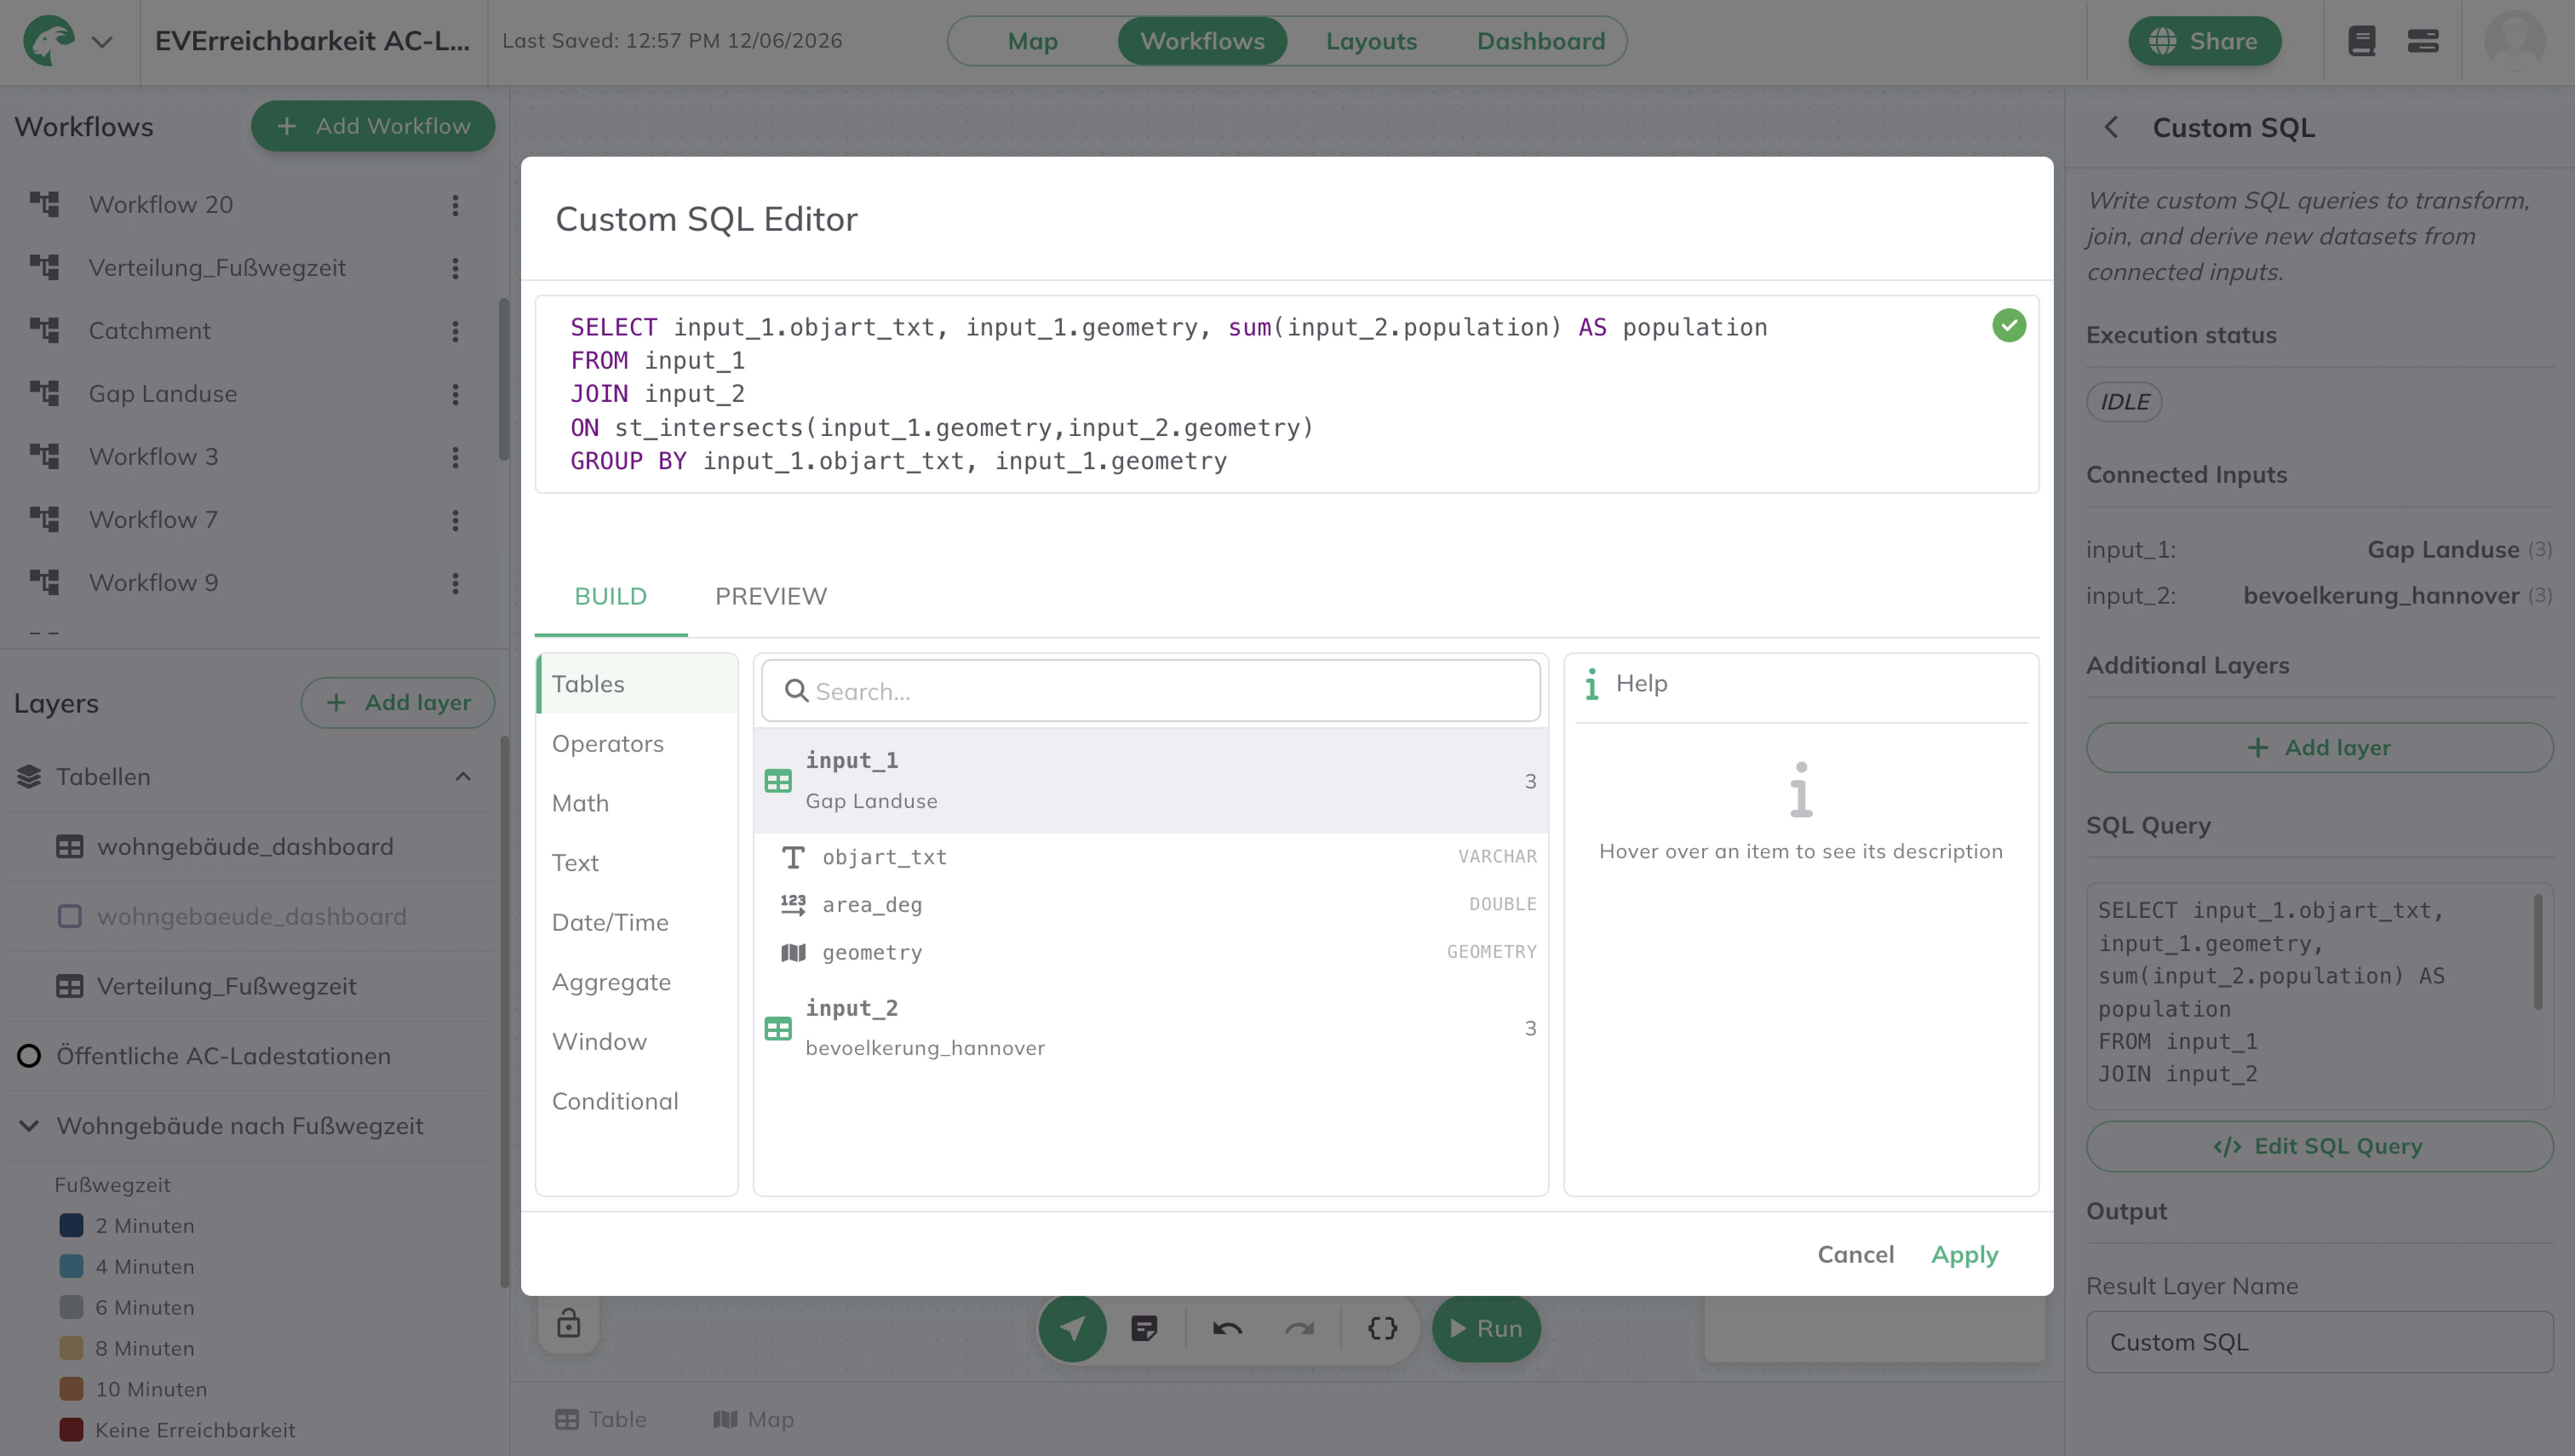Screen dimensions: 2575x1456
Task: Click the Add Workflow button
Action: click(x=372, y=126)
